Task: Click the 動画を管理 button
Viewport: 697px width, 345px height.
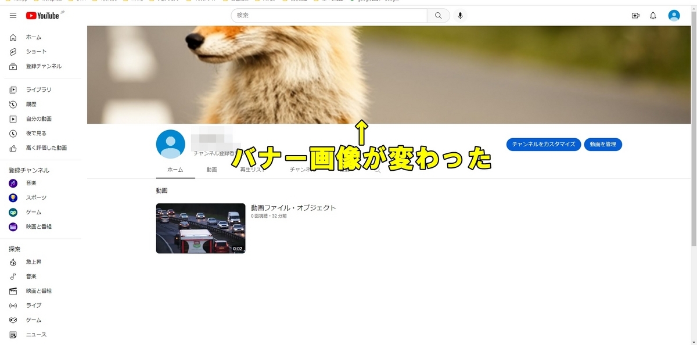Action: click(603, 144)
